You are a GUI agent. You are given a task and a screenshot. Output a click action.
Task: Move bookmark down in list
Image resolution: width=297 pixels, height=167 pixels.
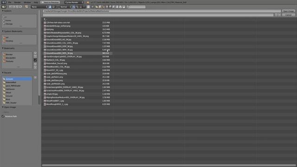35,68
